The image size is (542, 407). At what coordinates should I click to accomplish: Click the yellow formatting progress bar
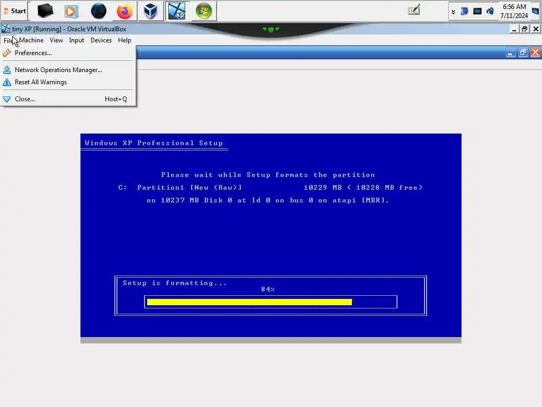click(250, 302)
